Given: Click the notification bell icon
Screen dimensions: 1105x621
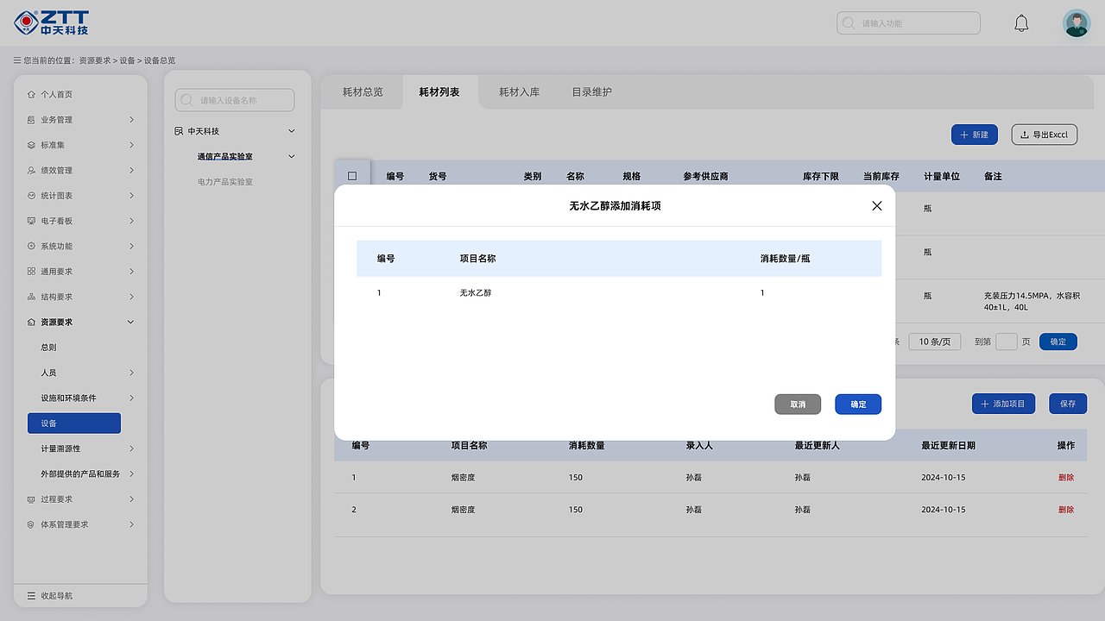Looking at the screenshot, I should click(1021, 22).
